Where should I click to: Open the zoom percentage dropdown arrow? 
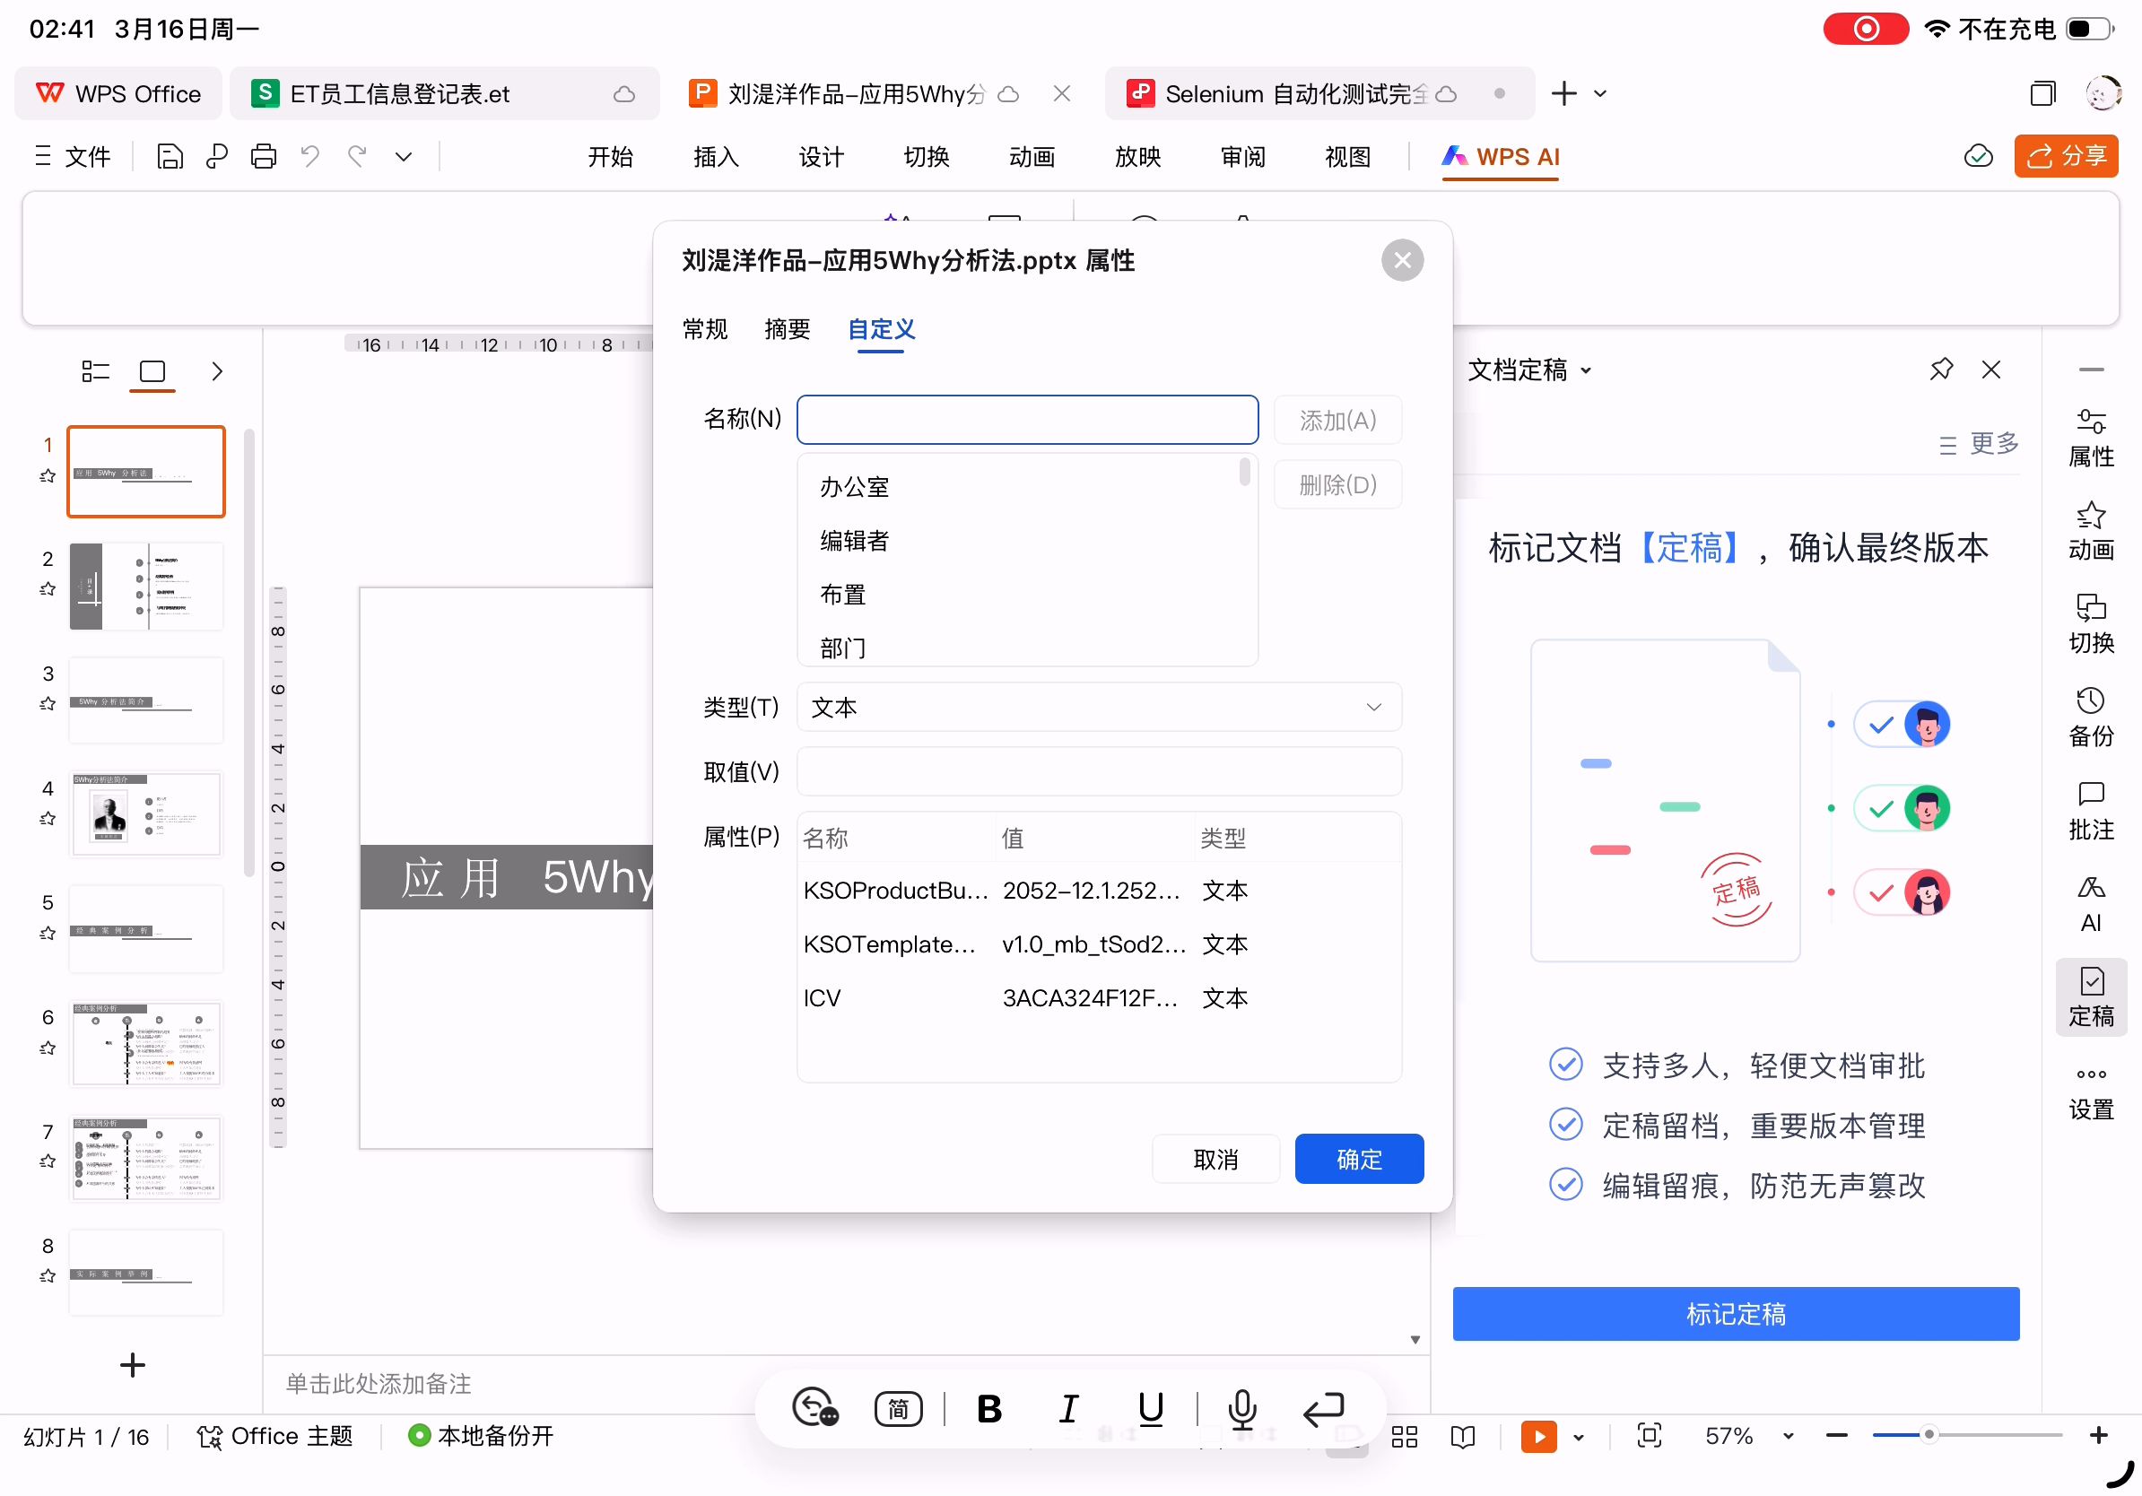tap(1788, 1435)
